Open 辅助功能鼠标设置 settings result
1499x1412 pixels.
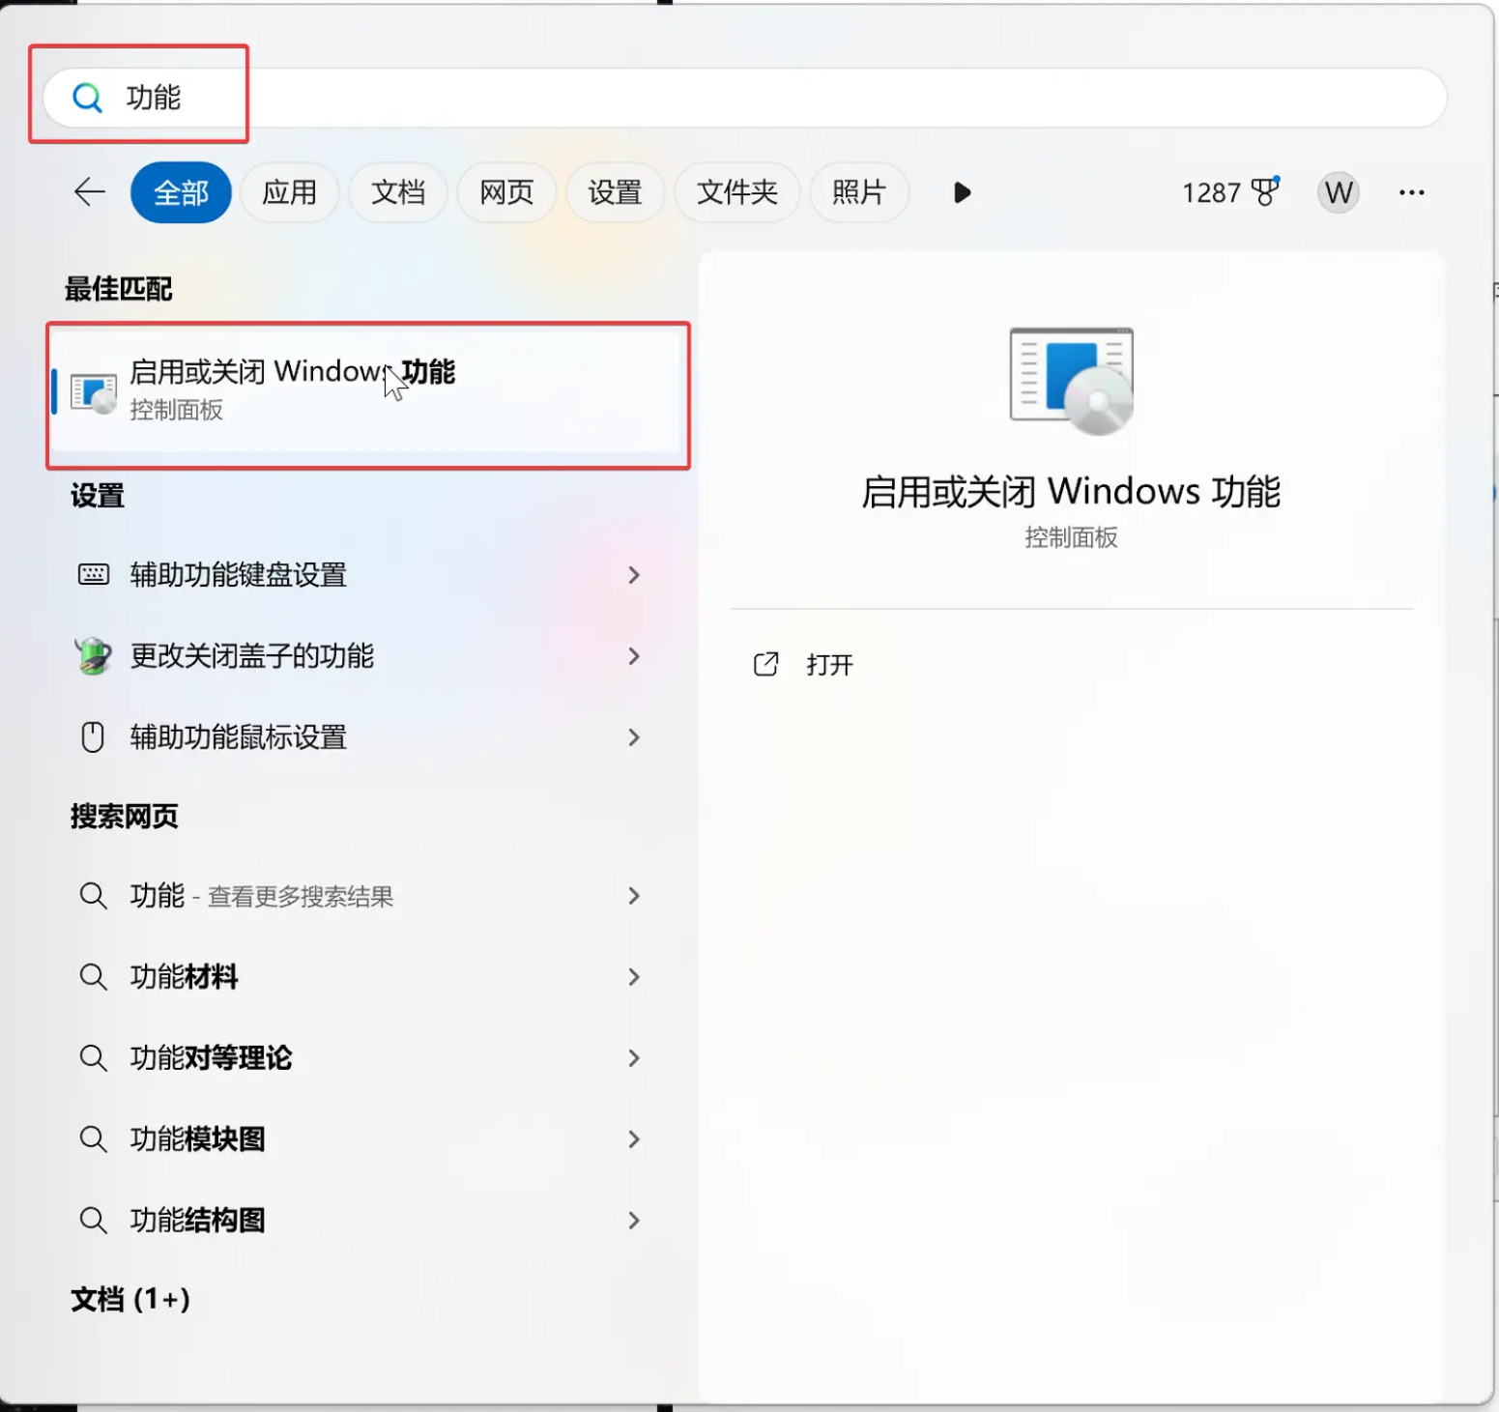tap(239, 737)
